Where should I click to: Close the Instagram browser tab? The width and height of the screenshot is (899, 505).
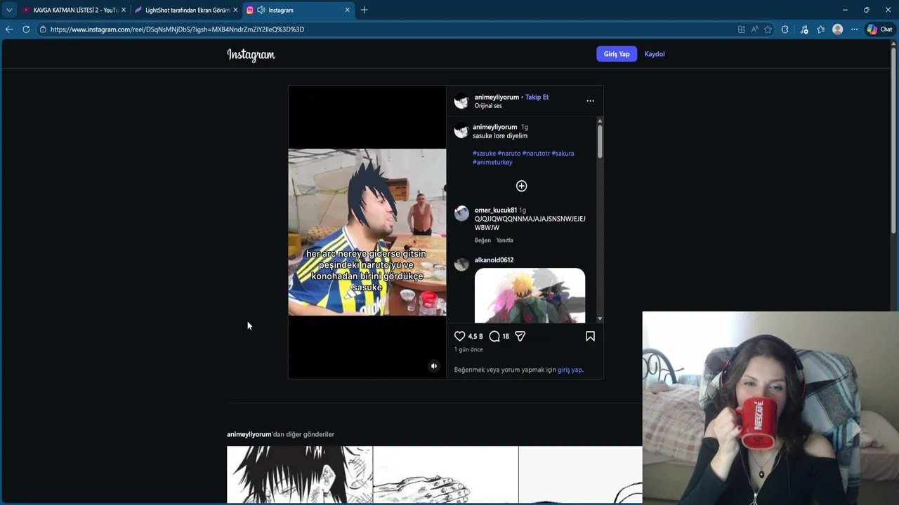coord(347,10)
